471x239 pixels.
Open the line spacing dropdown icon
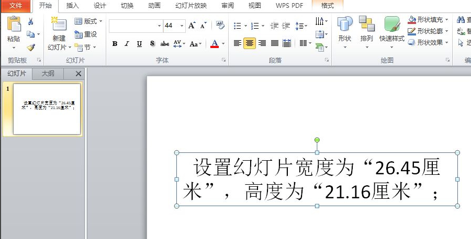[301, 26]
